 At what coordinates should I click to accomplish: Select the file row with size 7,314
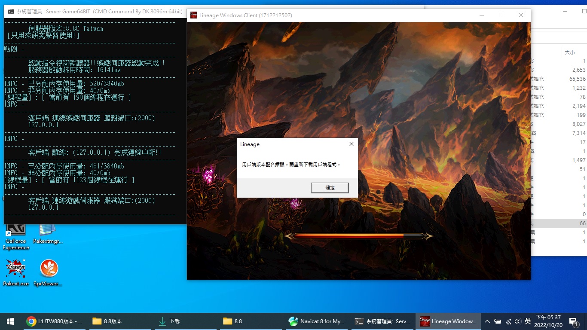[x=559, y=133]
